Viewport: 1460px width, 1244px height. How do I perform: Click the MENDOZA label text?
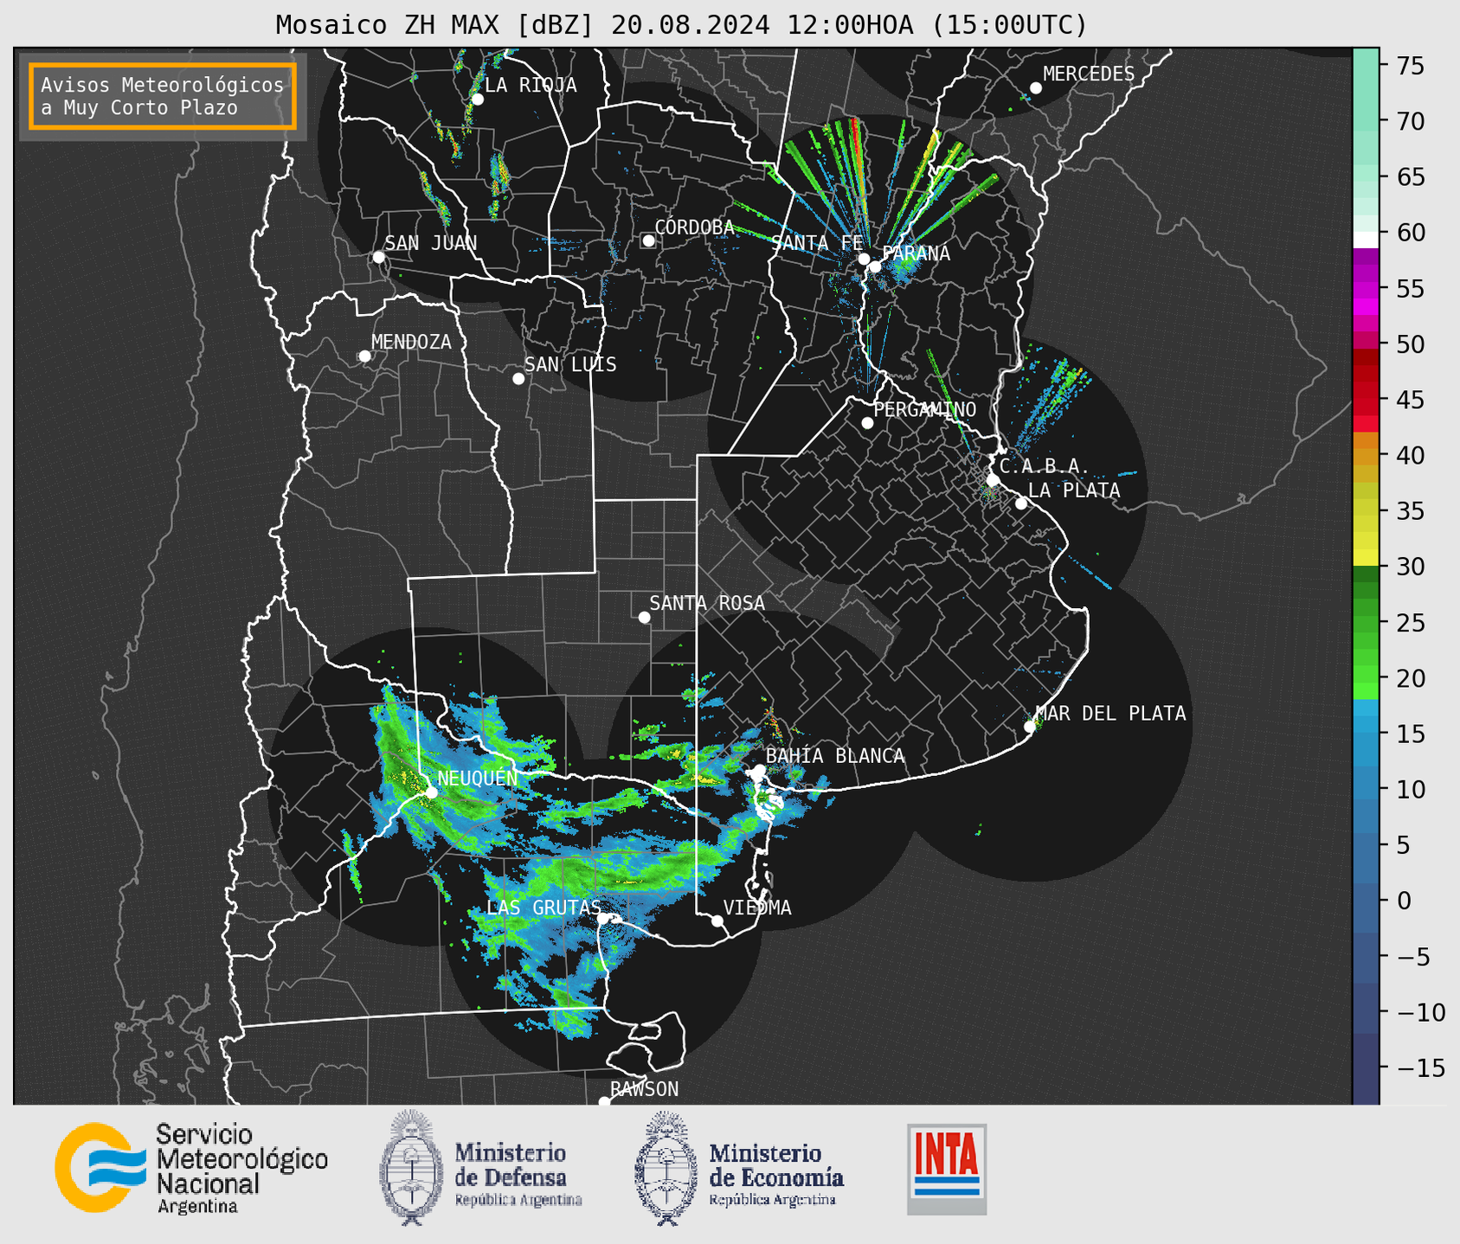[411, 343]
